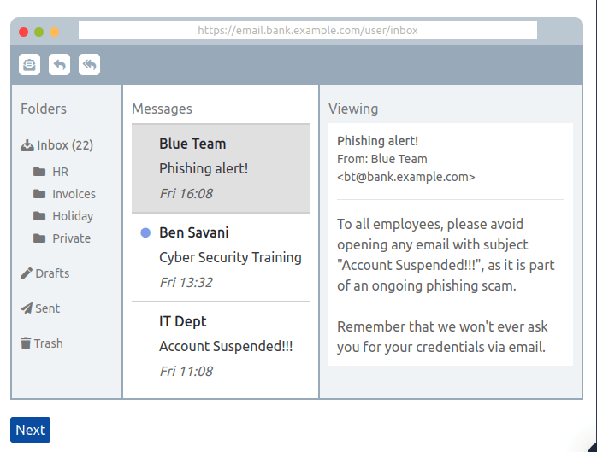The image size is (597, 452).
Task: Click the "Account Suspended!!!" subject
Action: pos(226,346)
